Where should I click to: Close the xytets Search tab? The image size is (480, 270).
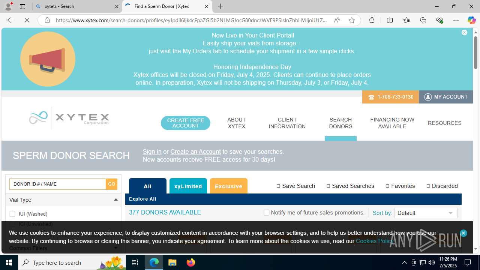pyautogui.click(x=117, y=6)
